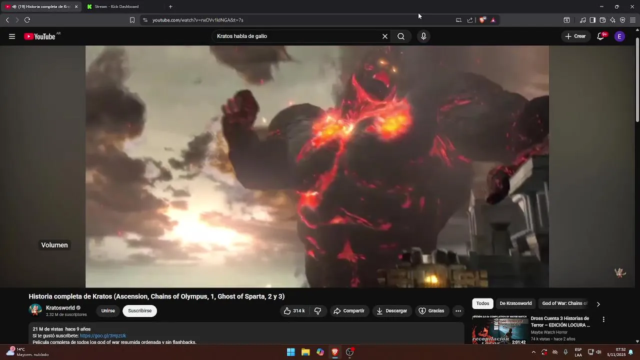This screenshot has height=360, width=640.
Task: Go back in browser history
Action: [x=7, y=20]
